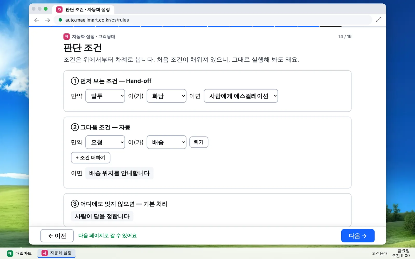Go back with the '이전' button
The image size is (415, 259).
[57, 236]
